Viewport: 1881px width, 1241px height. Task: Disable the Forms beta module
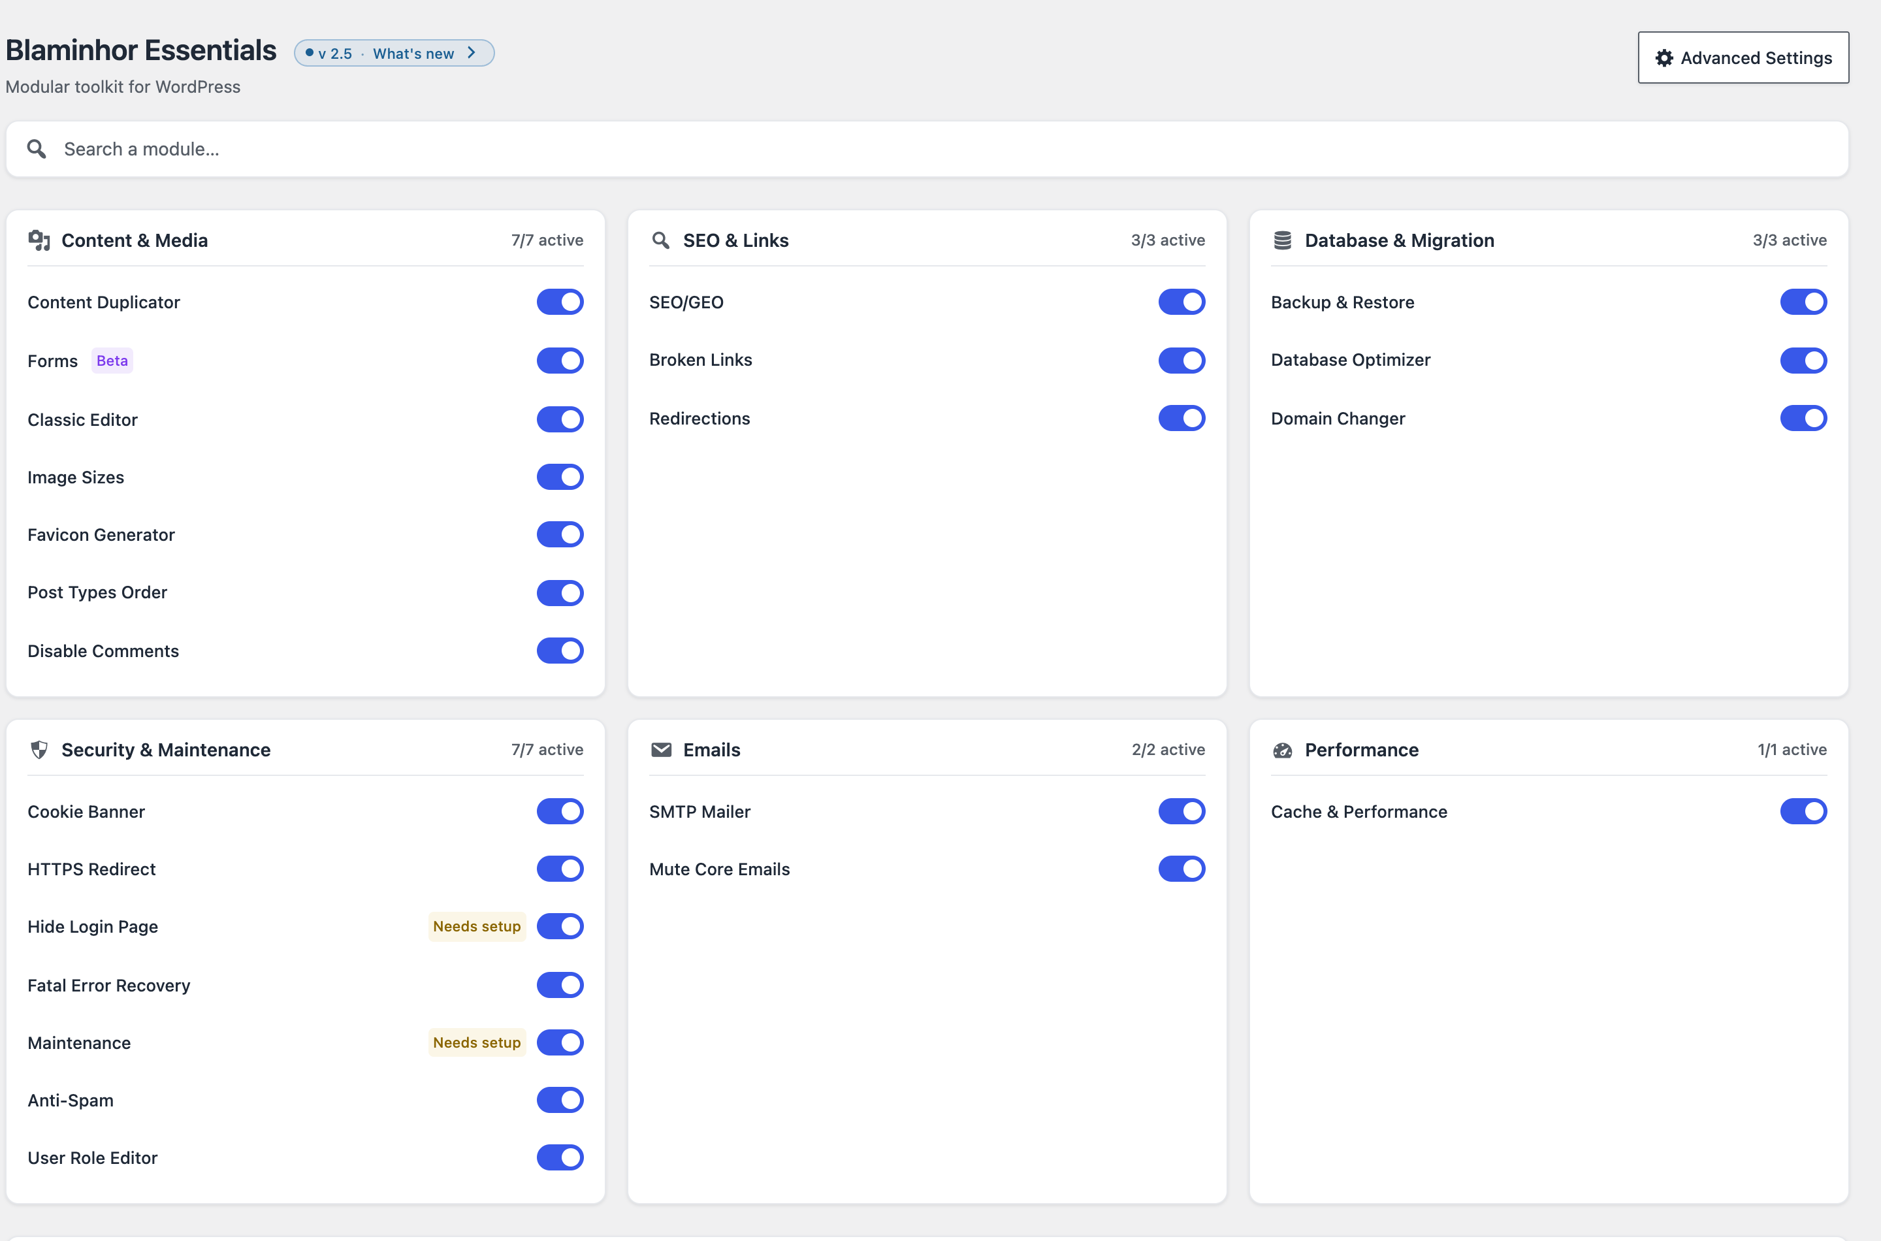560,360
